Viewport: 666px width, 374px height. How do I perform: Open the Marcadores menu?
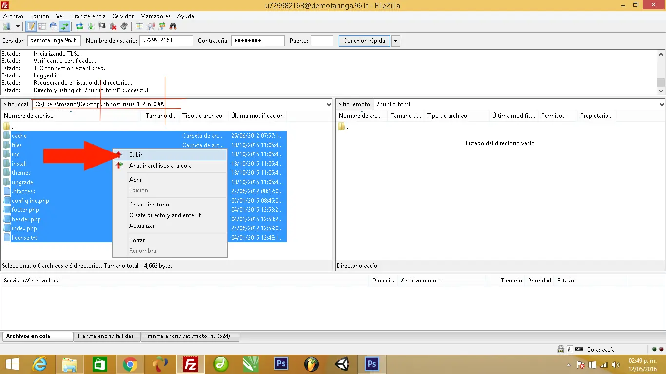click(156, 16)
